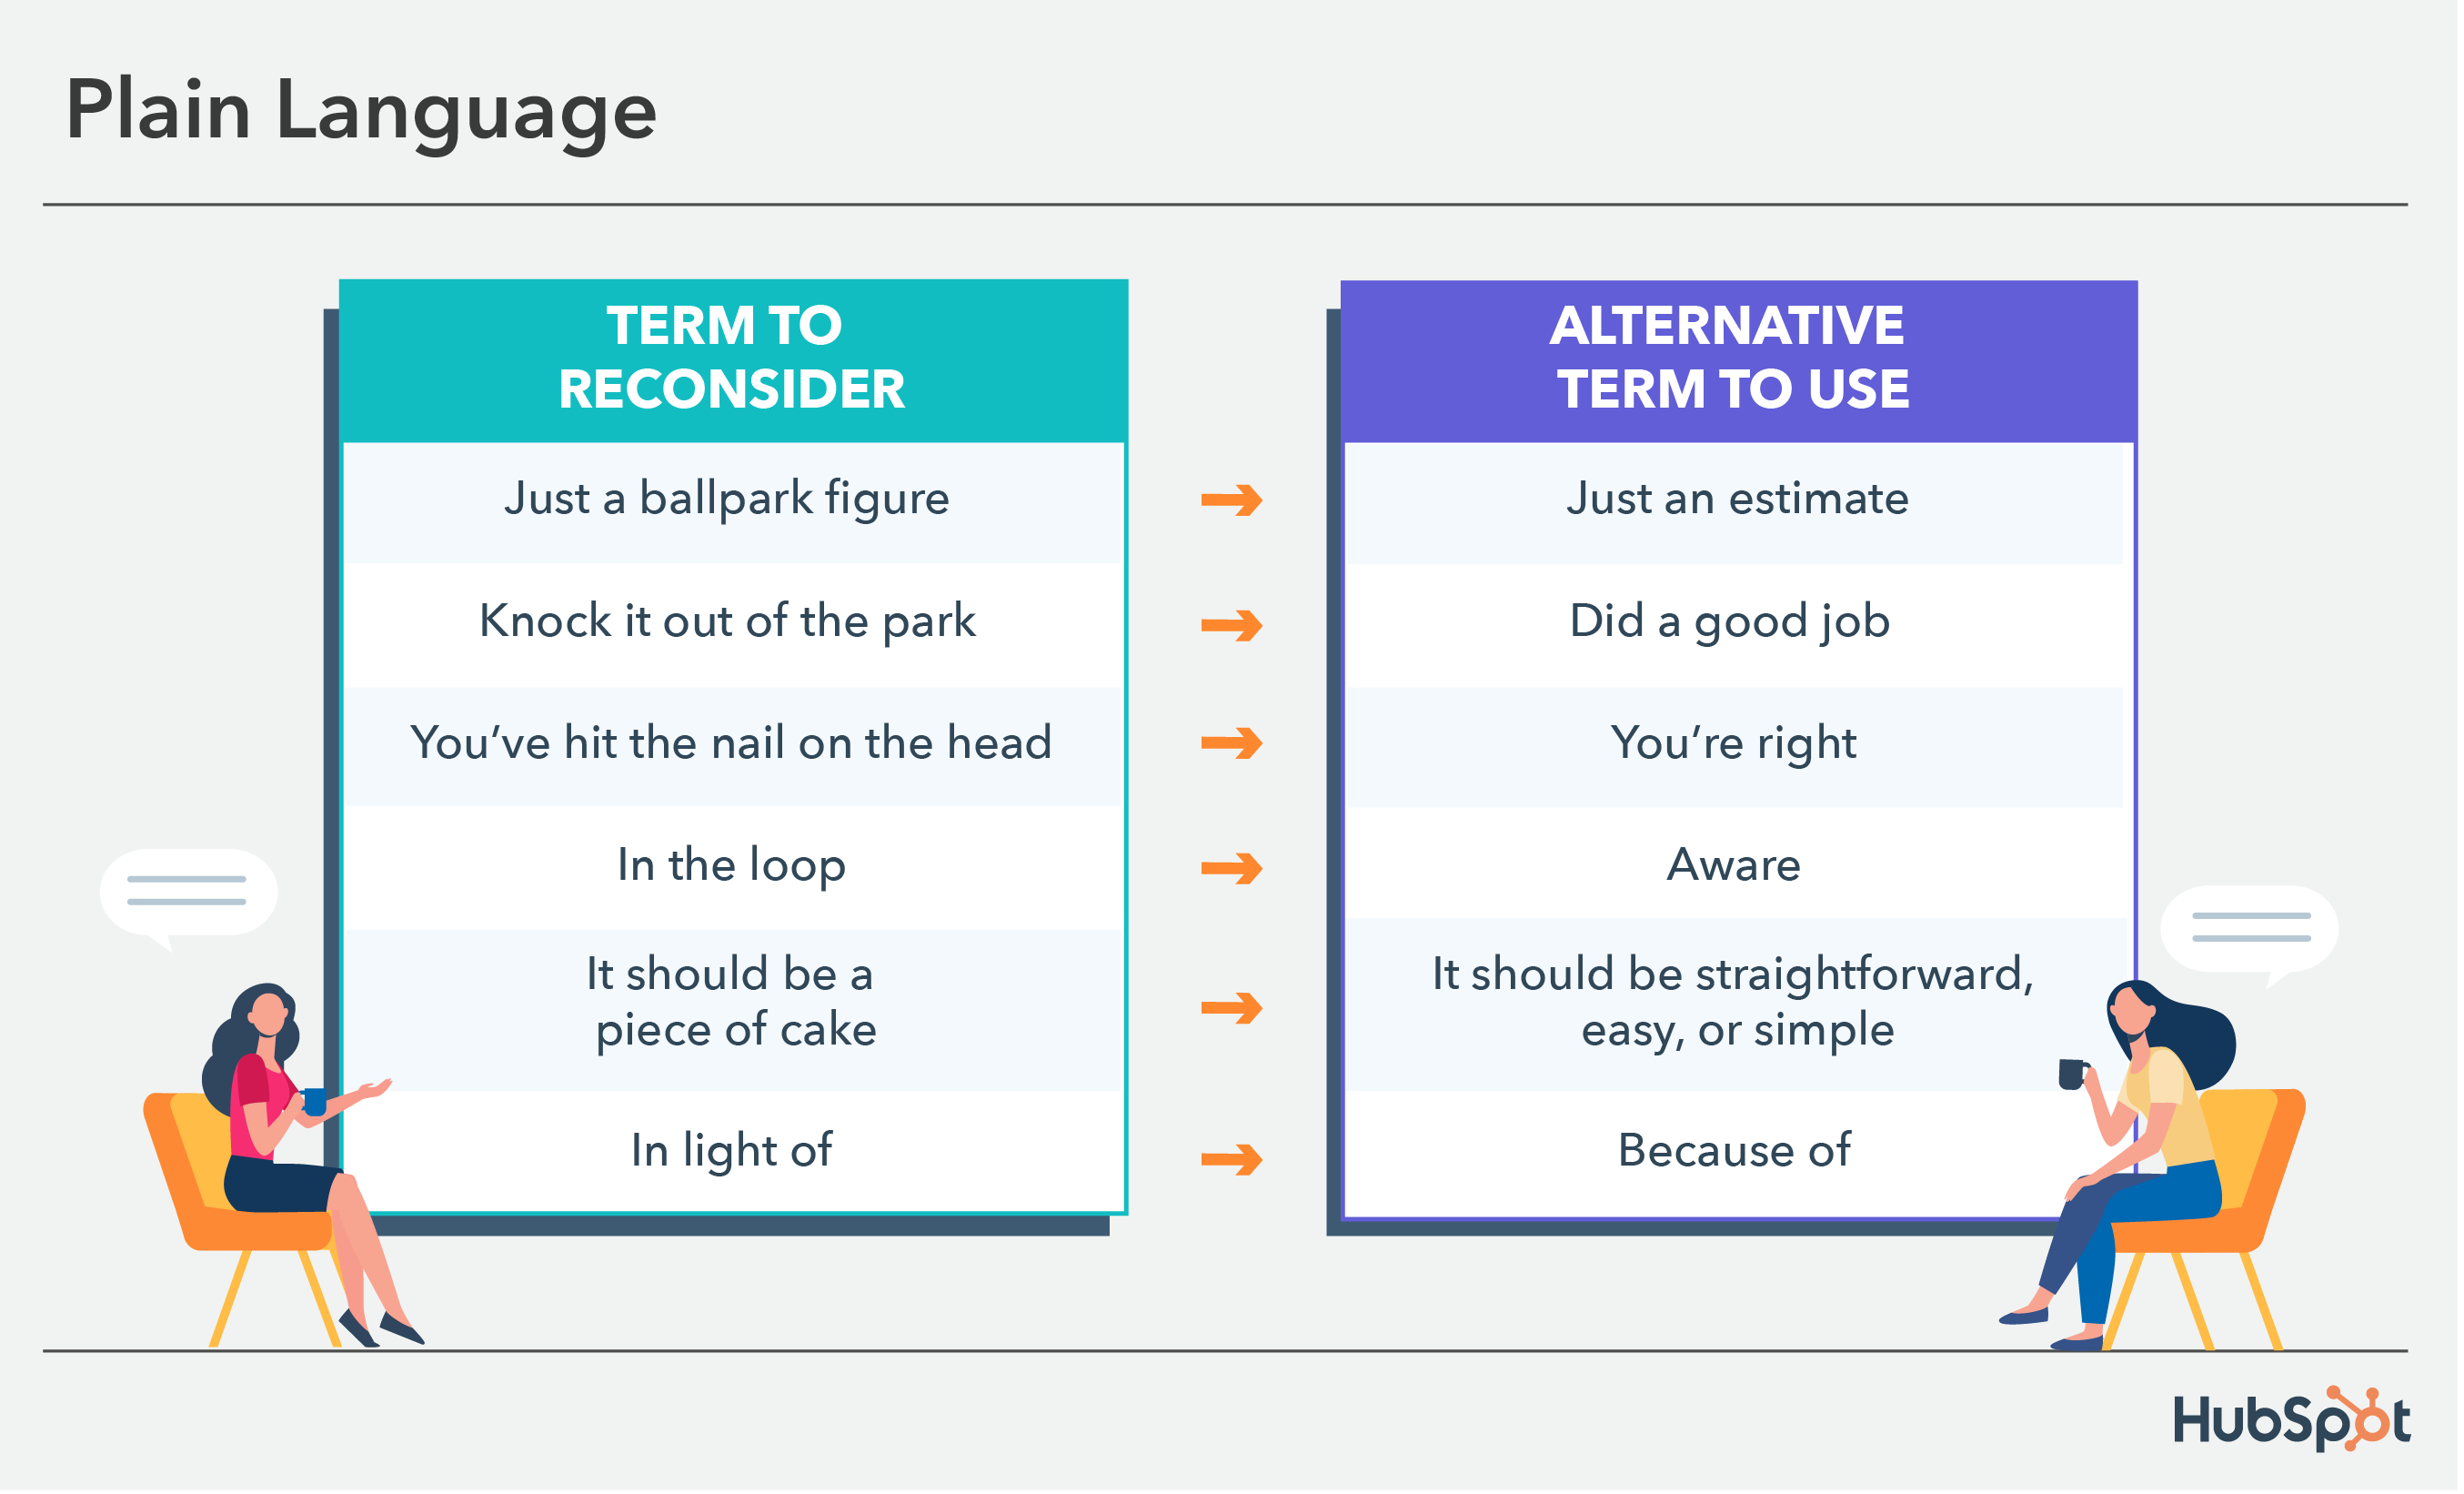Click the second orange arrow icon
This screenshot has width=2464, height=1494.
click(1231, 623)
